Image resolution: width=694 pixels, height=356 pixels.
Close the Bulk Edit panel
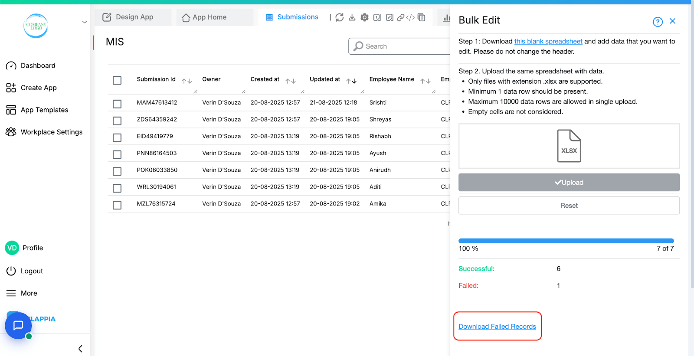(x=673, y=21)
